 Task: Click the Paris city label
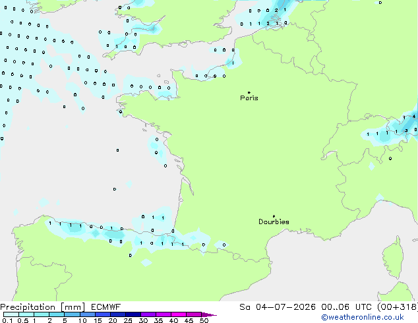[249, 98]
